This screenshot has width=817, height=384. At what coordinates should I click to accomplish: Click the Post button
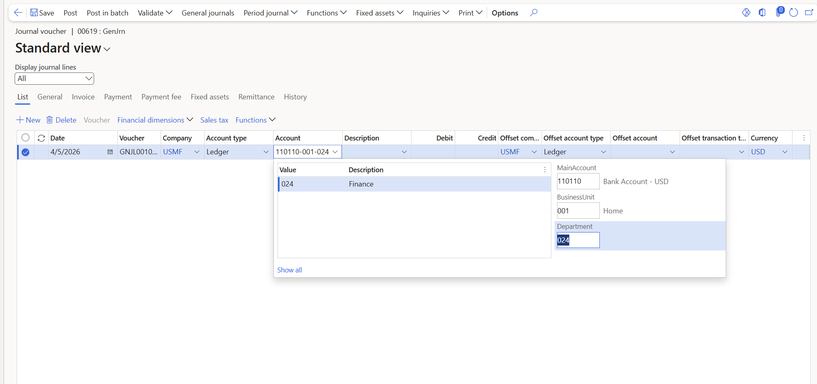70,13
